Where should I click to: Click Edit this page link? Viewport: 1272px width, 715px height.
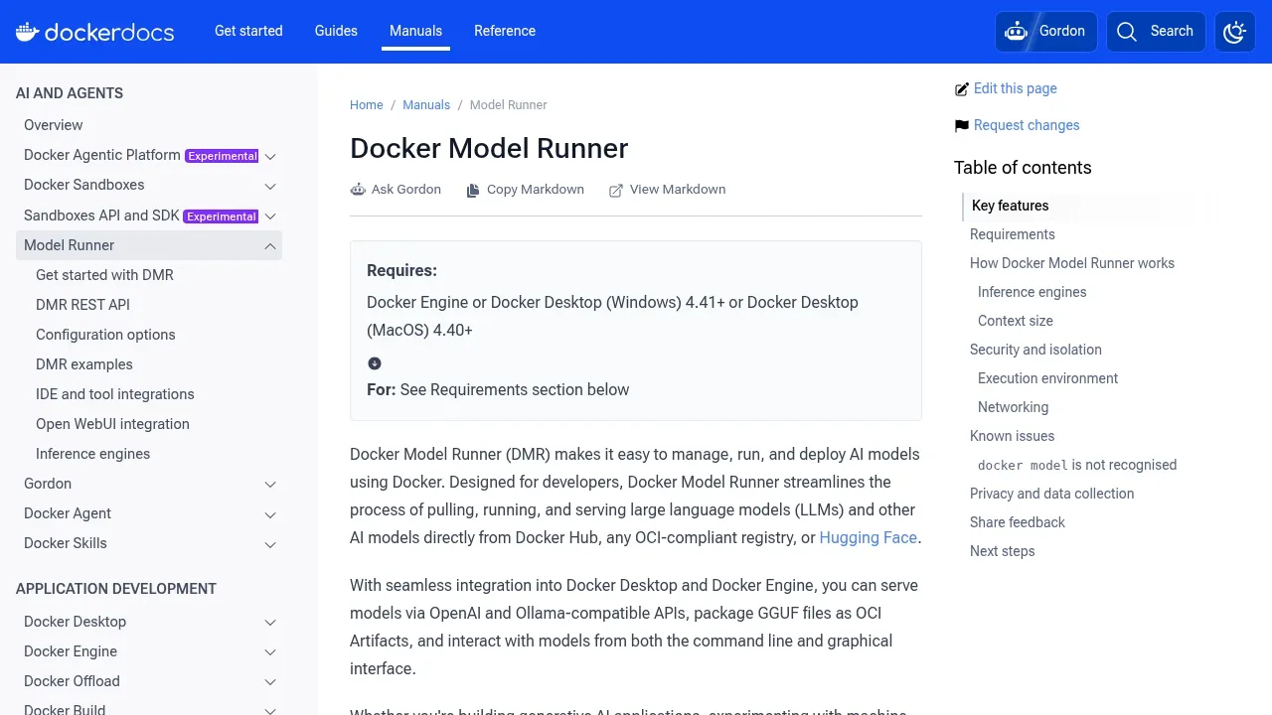[x=1015, y=88]
